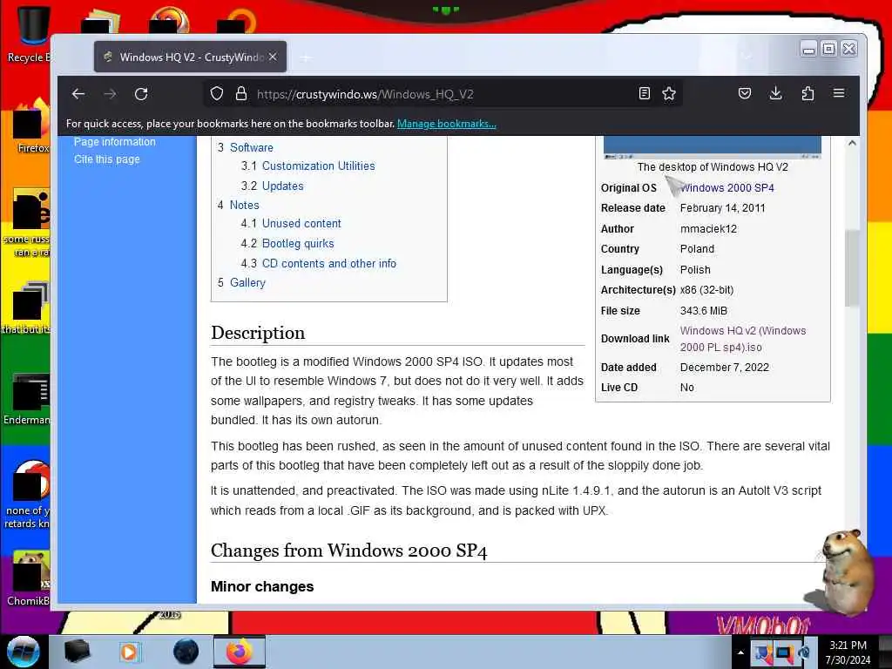Jump to Unused content section
Viewport: 892px width, 669px height.
(x=301, y=224)
